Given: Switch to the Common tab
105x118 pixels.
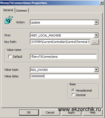Looking at the screenshot, I should pyautogui.click(x=22, y=11).
